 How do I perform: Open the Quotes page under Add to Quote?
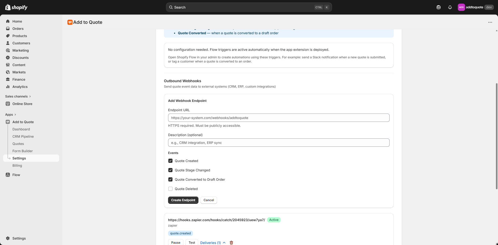pyautogui.click(x=18, y=144)
